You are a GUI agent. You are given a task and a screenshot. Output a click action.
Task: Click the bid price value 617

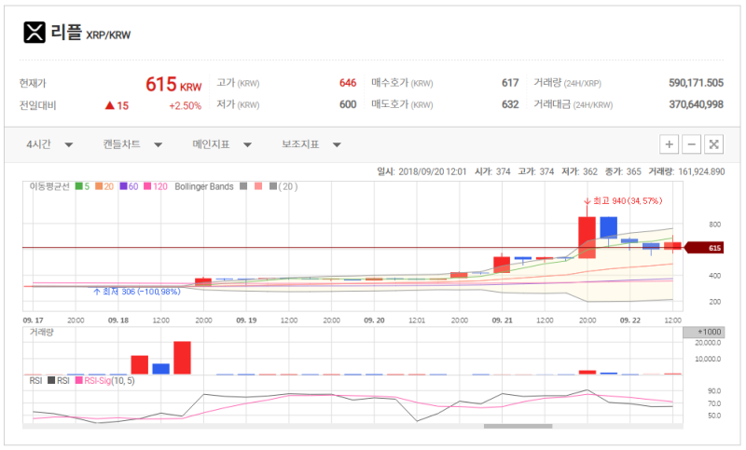coord(510,83)
